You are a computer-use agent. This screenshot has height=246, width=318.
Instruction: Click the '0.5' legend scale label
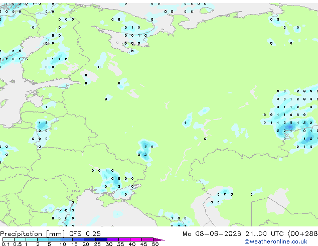18,244
